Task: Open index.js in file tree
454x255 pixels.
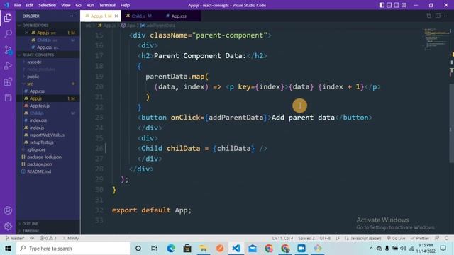Action: point(36,127)
